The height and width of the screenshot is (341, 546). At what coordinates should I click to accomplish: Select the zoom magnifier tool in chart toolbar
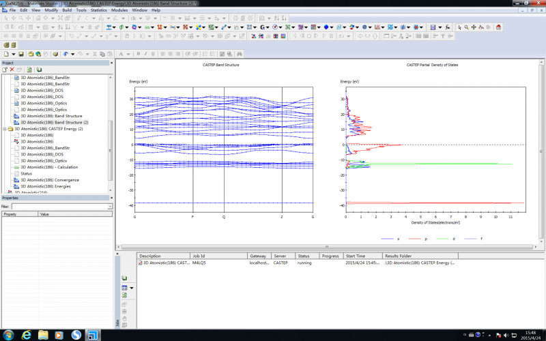pos(466,27)
